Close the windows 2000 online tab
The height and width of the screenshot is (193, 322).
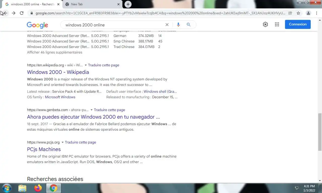tap(58, 4)
